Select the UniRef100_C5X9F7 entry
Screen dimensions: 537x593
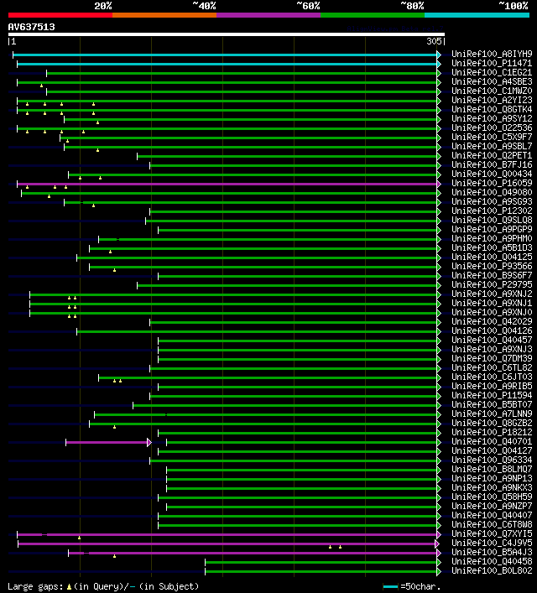point(492,137)
